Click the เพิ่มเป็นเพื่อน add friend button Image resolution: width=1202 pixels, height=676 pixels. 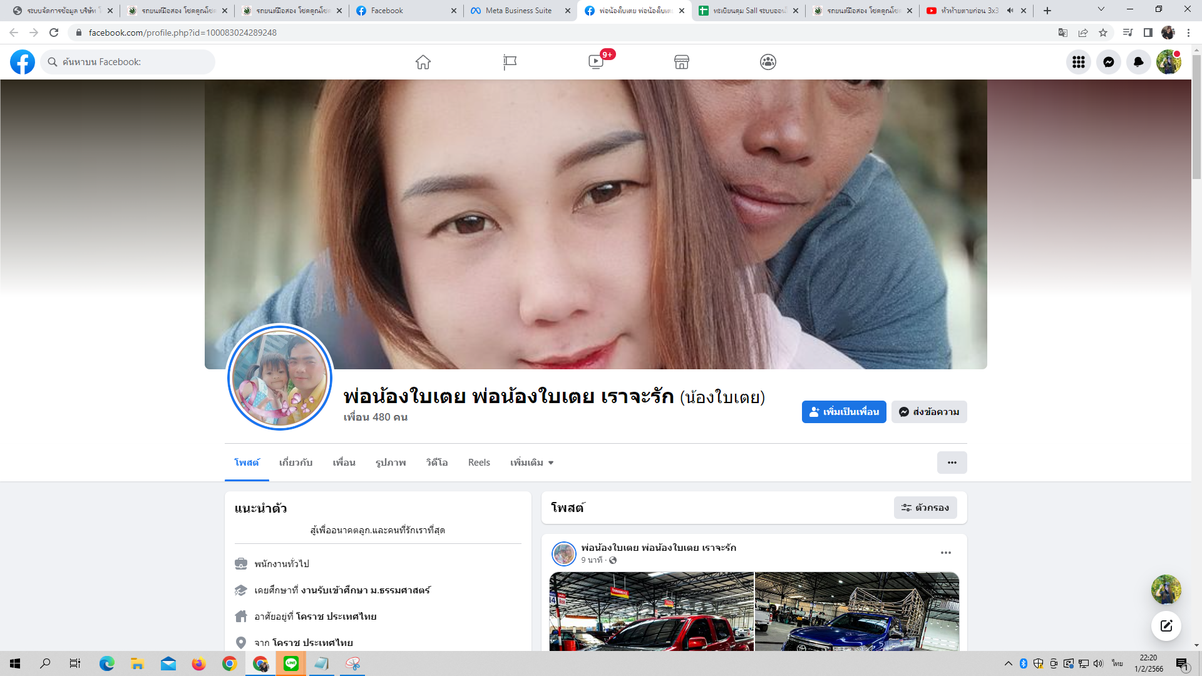844,412
